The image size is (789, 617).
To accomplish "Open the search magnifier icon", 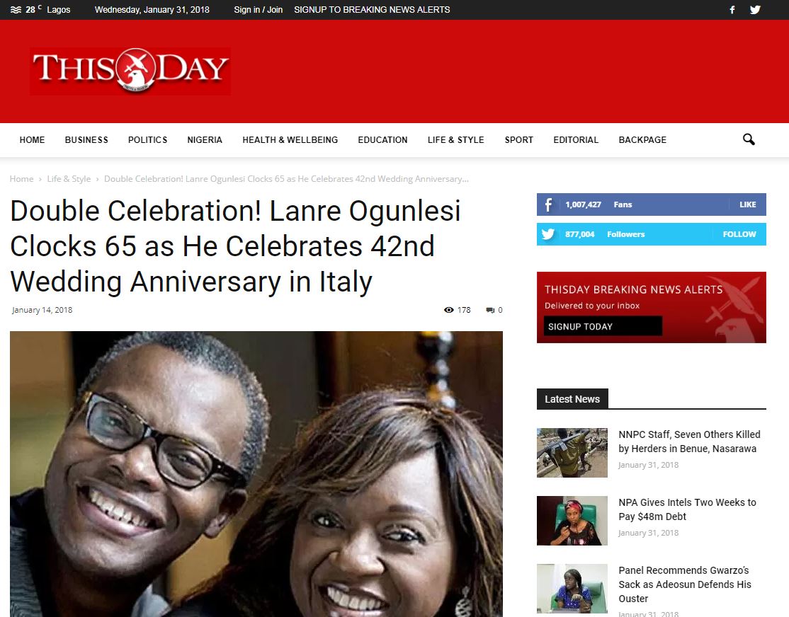I will point(749,139).
